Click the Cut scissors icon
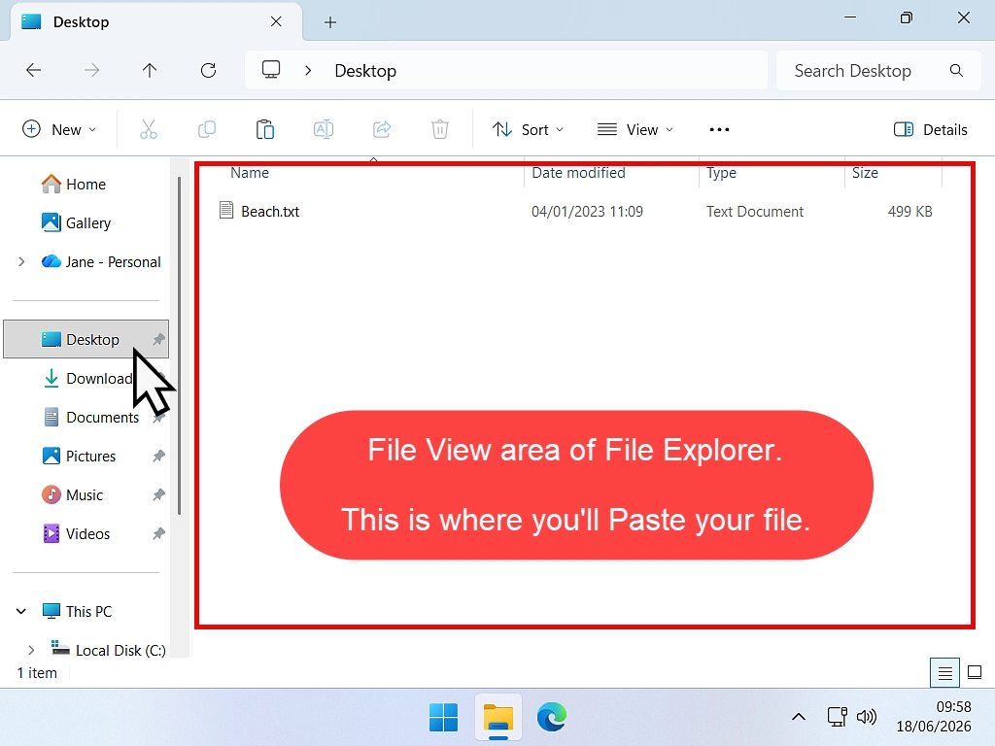Screen dimensions: 995x746 click(x=148, y=129)
